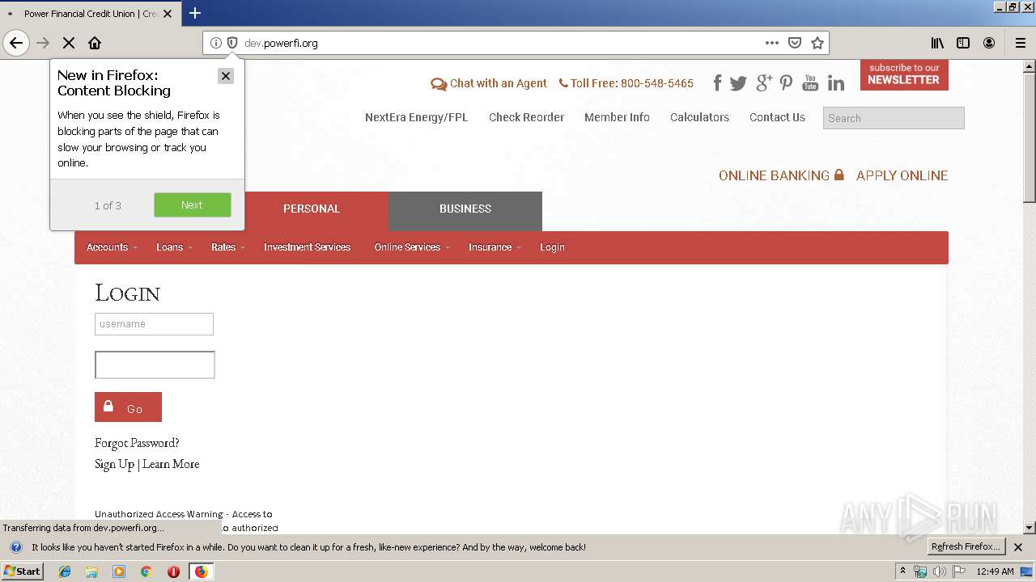Click Next in Content Blocking tour
The width and height of the screenshot is (1036, 582).
pyautogui.click(x=193, y=205)
